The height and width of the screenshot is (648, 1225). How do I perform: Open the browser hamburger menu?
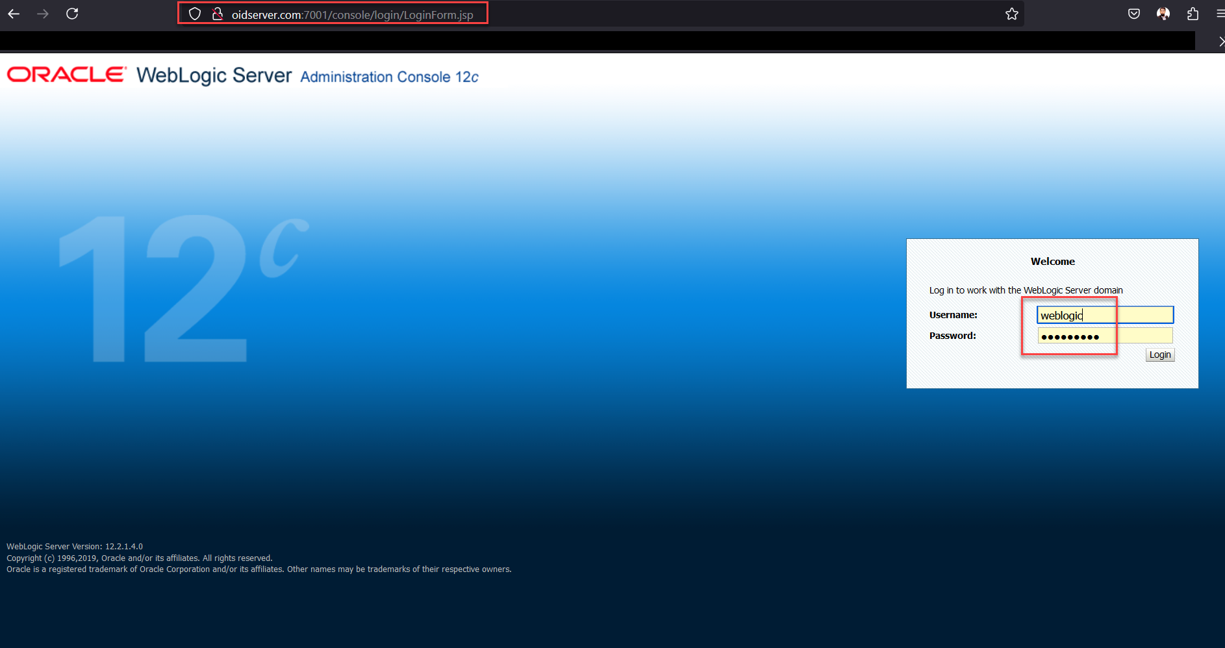tap(1220, 14)
